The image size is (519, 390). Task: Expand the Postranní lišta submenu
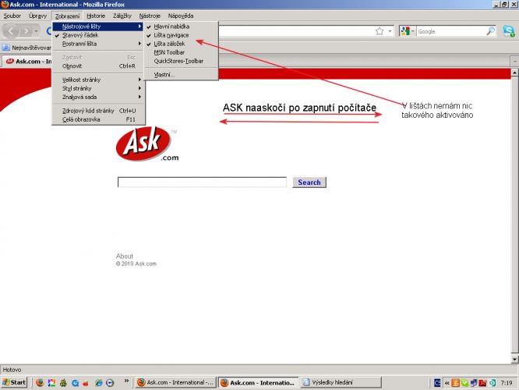point(98,44)
